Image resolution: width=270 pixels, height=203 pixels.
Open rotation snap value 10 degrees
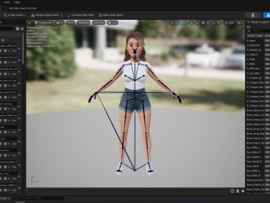[219, 23]
